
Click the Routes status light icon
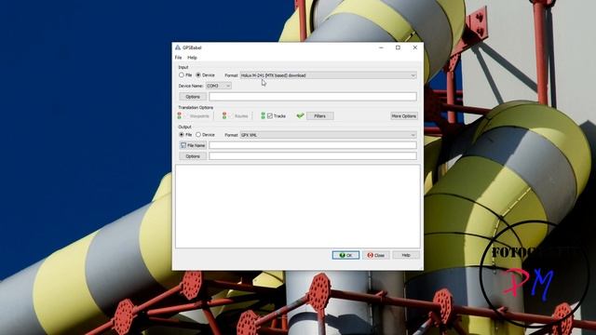pyautogui.click(x=224, y=115)
